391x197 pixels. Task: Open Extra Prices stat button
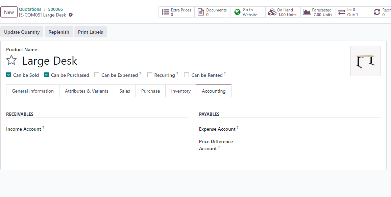(x=176, y=12)
